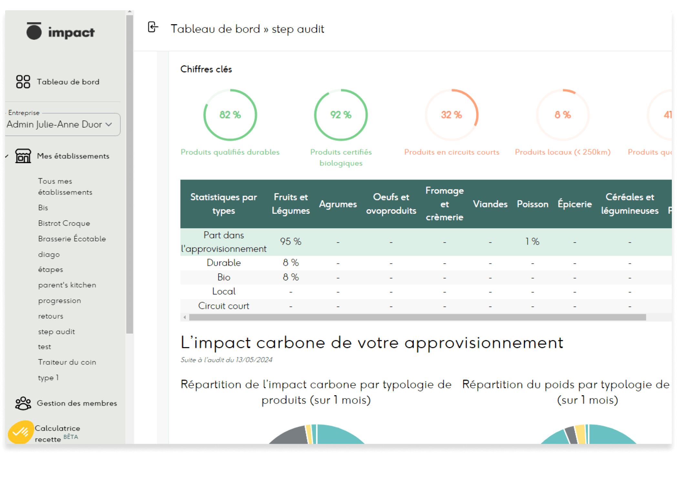Viewport: 677px width, 487px height.
Task: Select the type 1 establishment
Action: click(48, 378)
